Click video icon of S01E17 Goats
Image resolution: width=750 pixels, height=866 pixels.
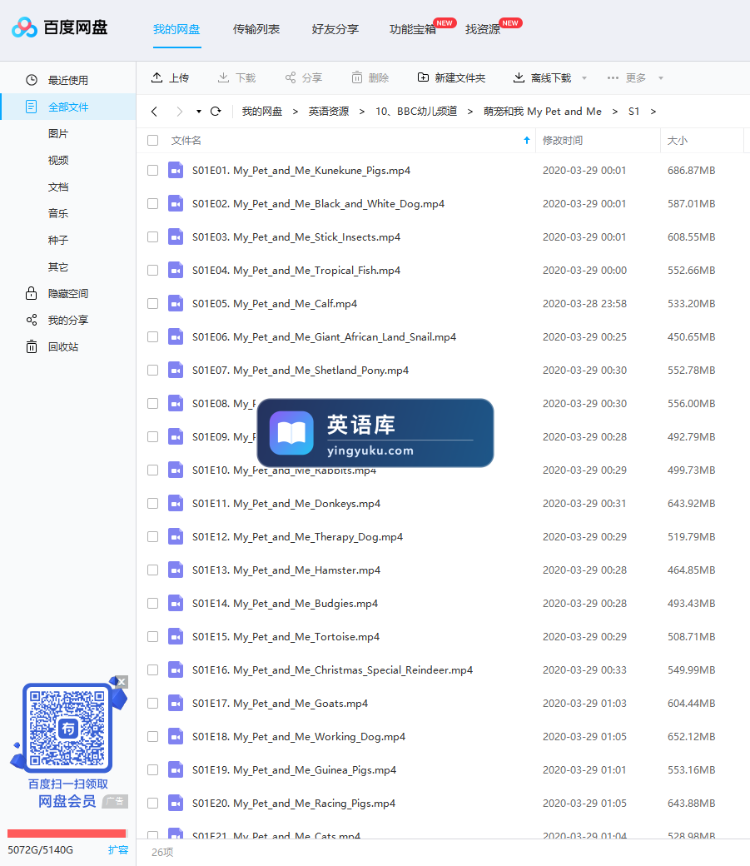(x=176, y=703)
